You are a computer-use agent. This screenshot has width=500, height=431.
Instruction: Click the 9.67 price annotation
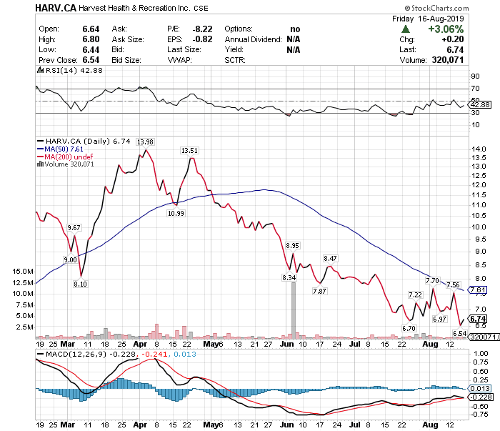tap(74, 227)
